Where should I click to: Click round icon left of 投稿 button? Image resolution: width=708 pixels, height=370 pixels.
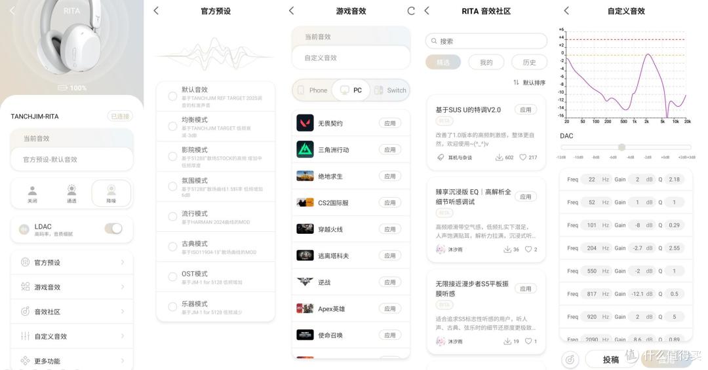click(570, 360)
